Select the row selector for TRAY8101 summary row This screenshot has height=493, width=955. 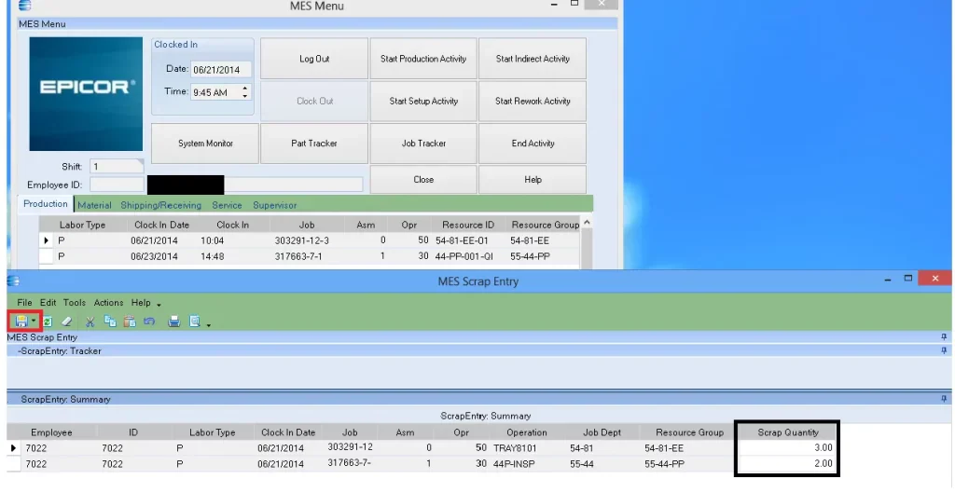click(x=13, y=448)
